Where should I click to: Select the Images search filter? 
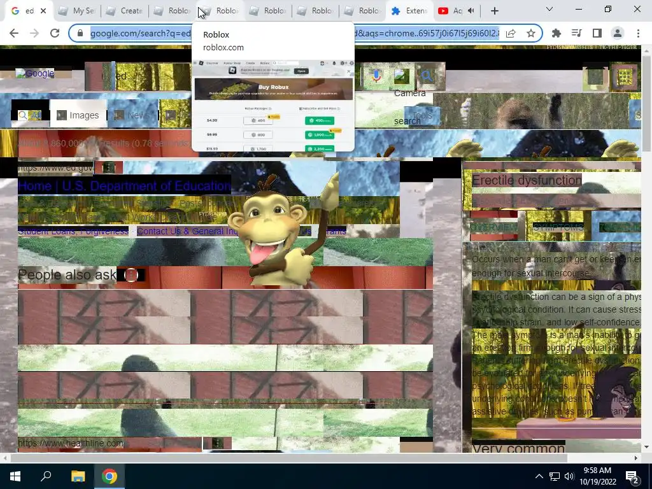[78, 115]
